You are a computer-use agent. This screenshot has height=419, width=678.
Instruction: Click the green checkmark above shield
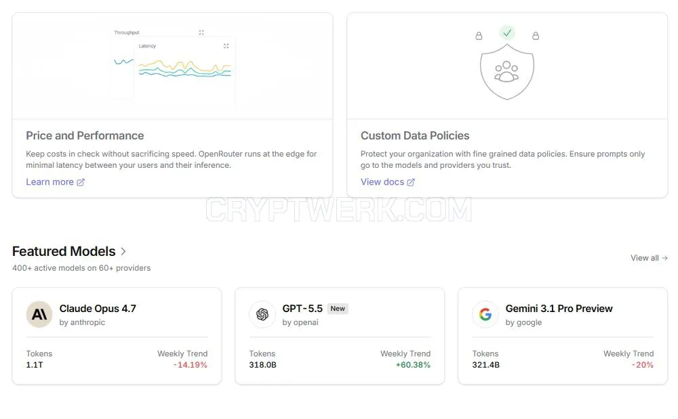[x=507, y=32]
